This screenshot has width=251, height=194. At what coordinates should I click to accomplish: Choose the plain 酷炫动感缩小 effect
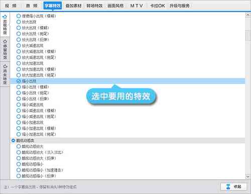click(x=30, y=164)
